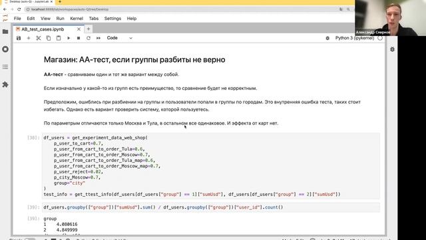Close the Desktop JupyterLab browser tab
The width and height of the screenshot is (426, 240).
(x=52, y=1)
